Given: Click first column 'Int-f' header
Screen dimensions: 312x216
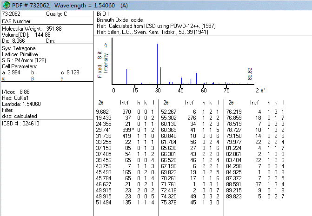Looking at the screenshot, I should coord(124,103).
